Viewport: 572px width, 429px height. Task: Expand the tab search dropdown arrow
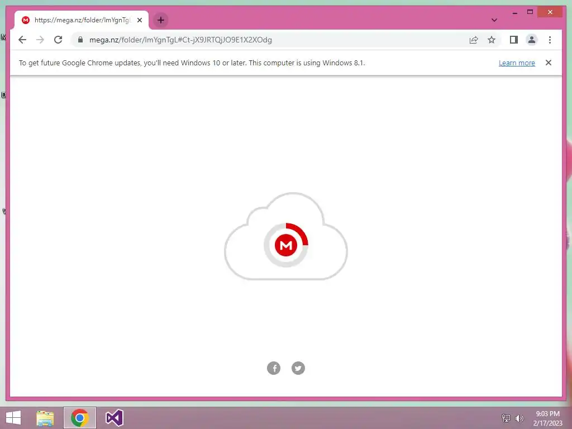pyautogui.click(x=494, y=20)
